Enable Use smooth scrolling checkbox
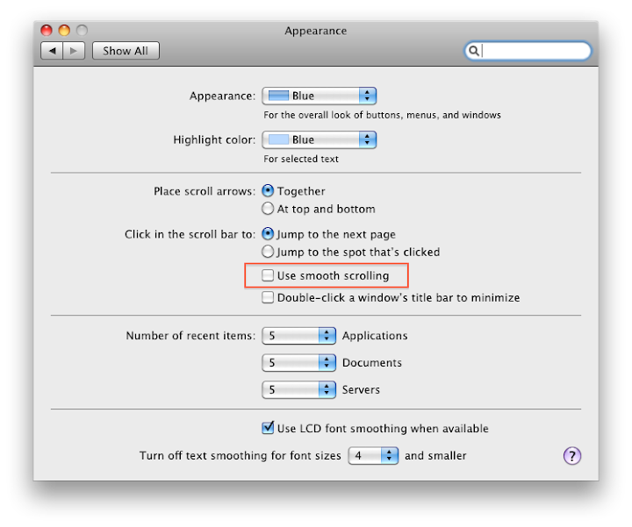 (x=268, y=275)
